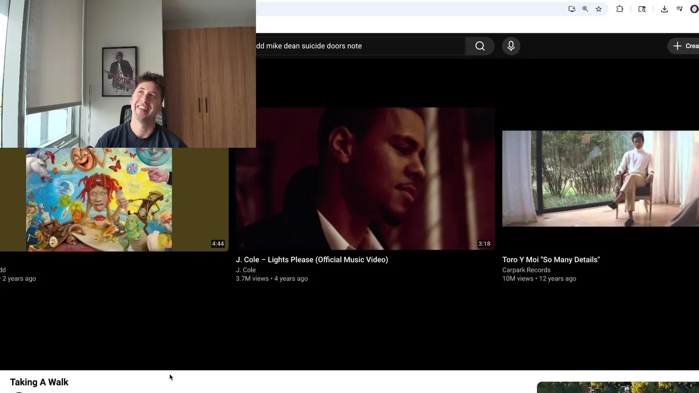Click the 4:44 duration badge
Screen dimensions: 699x393
tap(218, 244)
